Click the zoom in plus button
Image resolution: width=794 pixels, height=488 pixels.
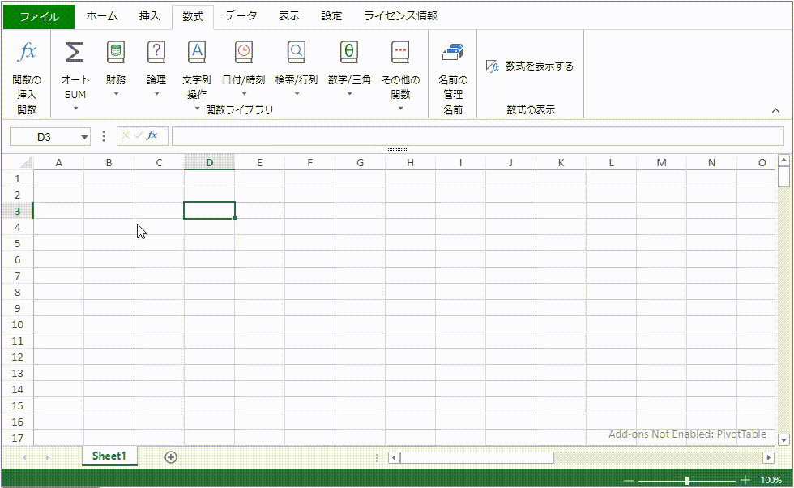(x=745, y=480)
